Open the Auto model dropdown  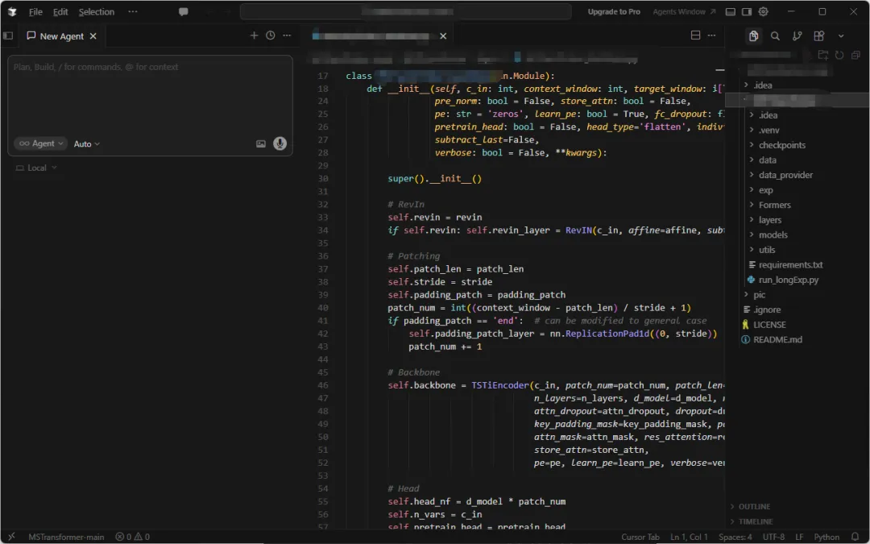pos(87,143)
